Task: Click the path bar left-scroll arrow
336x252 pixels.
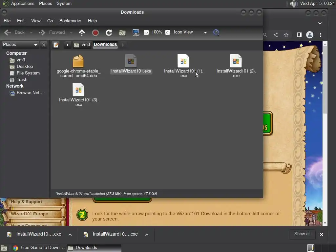Action: (x=68, y=45)
